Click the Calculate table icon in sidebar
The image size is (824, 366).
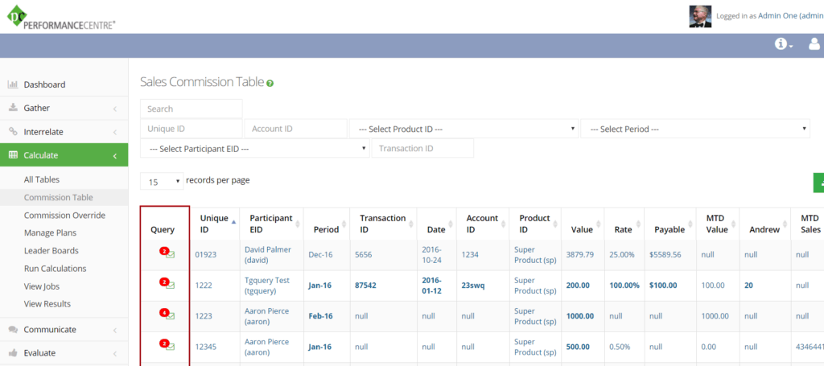click(x=13, y=155)
